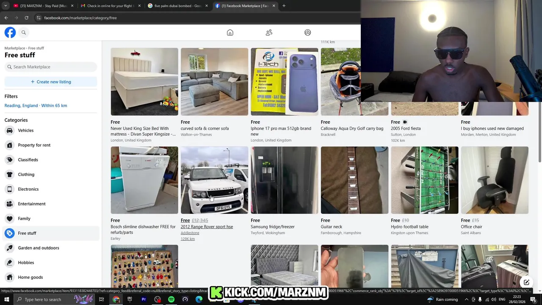Show hidden system tray icons

pyautogui.click(x=467, y=299)
